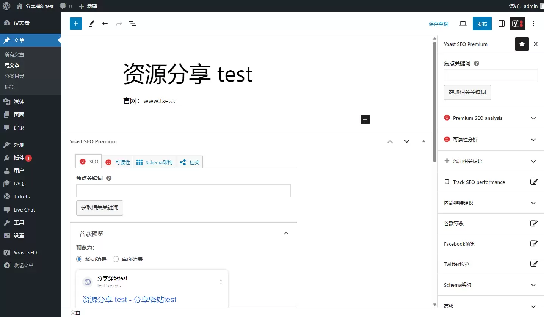
Task: Open the editor options three-dot menu
Action: click(x=533, y=24)
